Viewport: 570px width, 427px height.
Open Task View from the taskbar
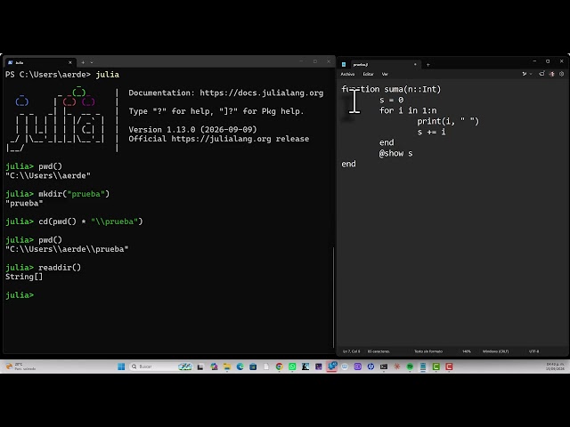tap(200, 367)
